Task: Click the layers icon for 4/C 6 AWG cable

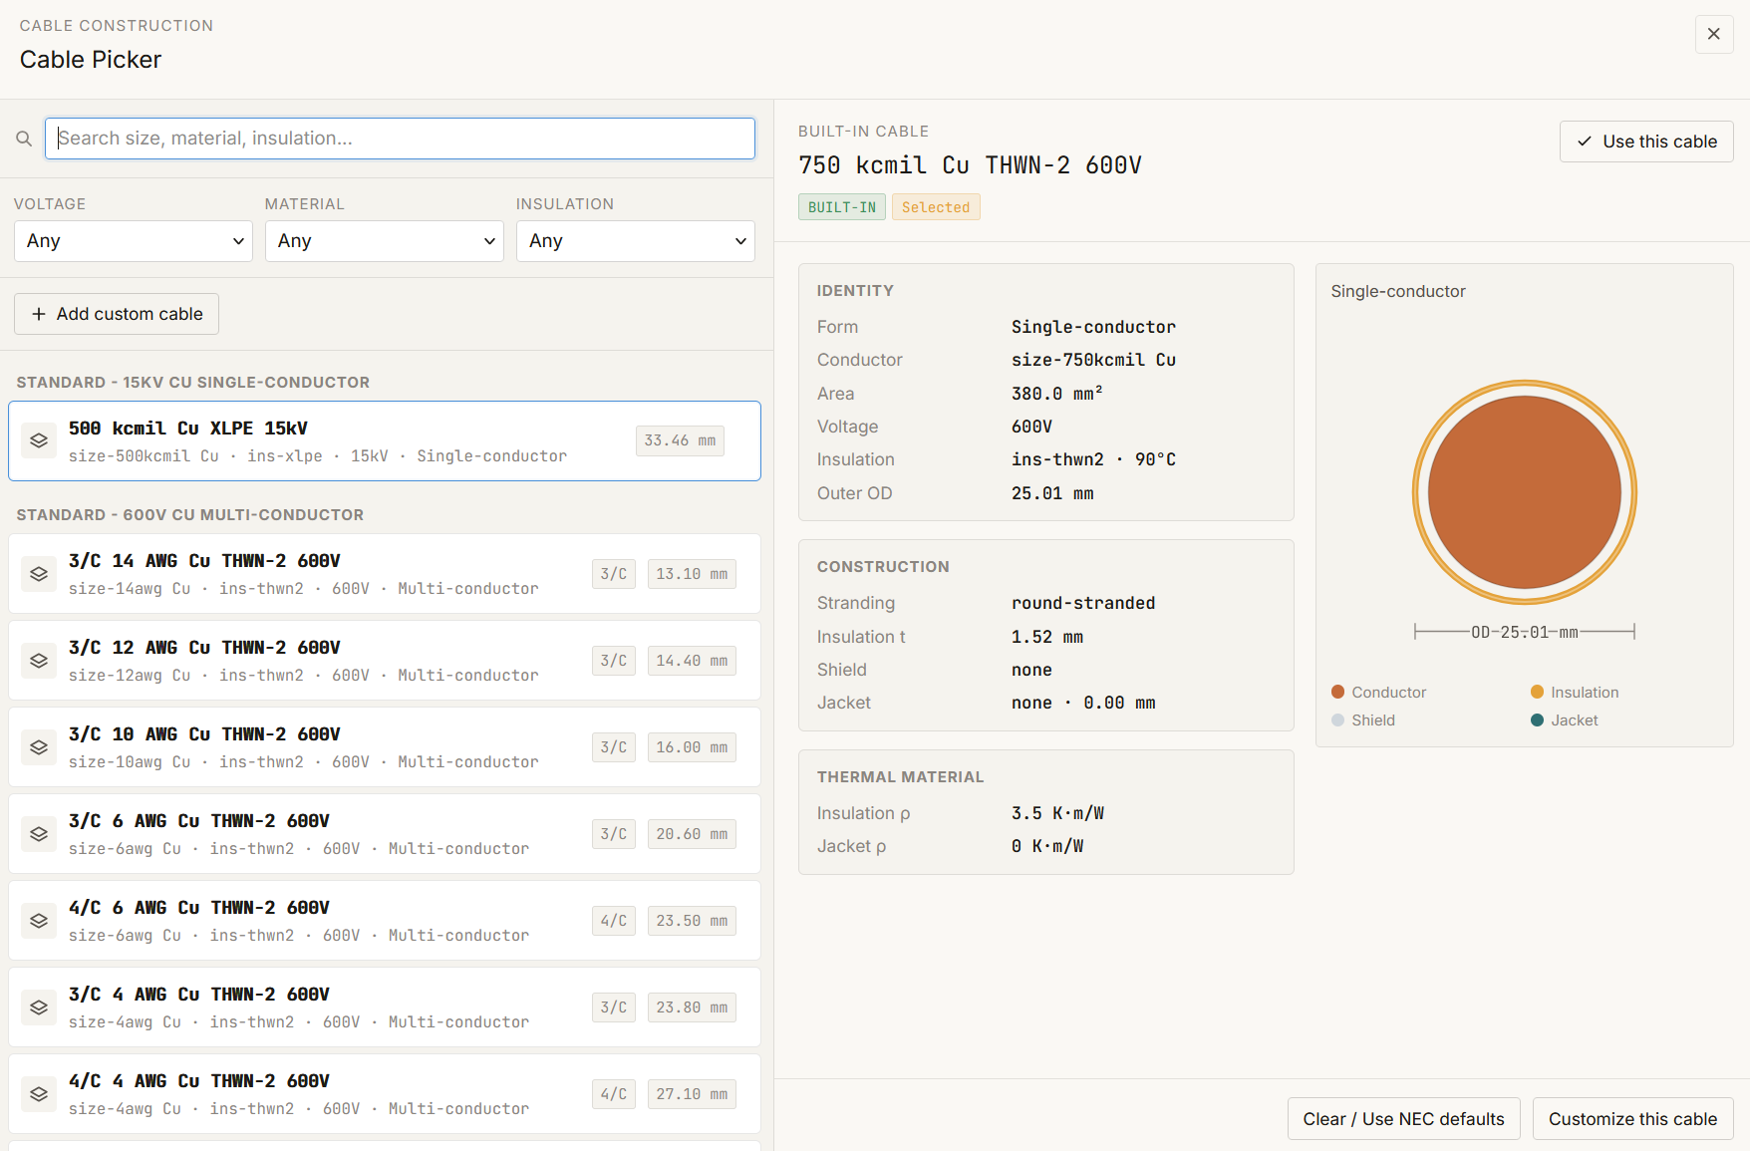Action: click(x=39, y=921)
